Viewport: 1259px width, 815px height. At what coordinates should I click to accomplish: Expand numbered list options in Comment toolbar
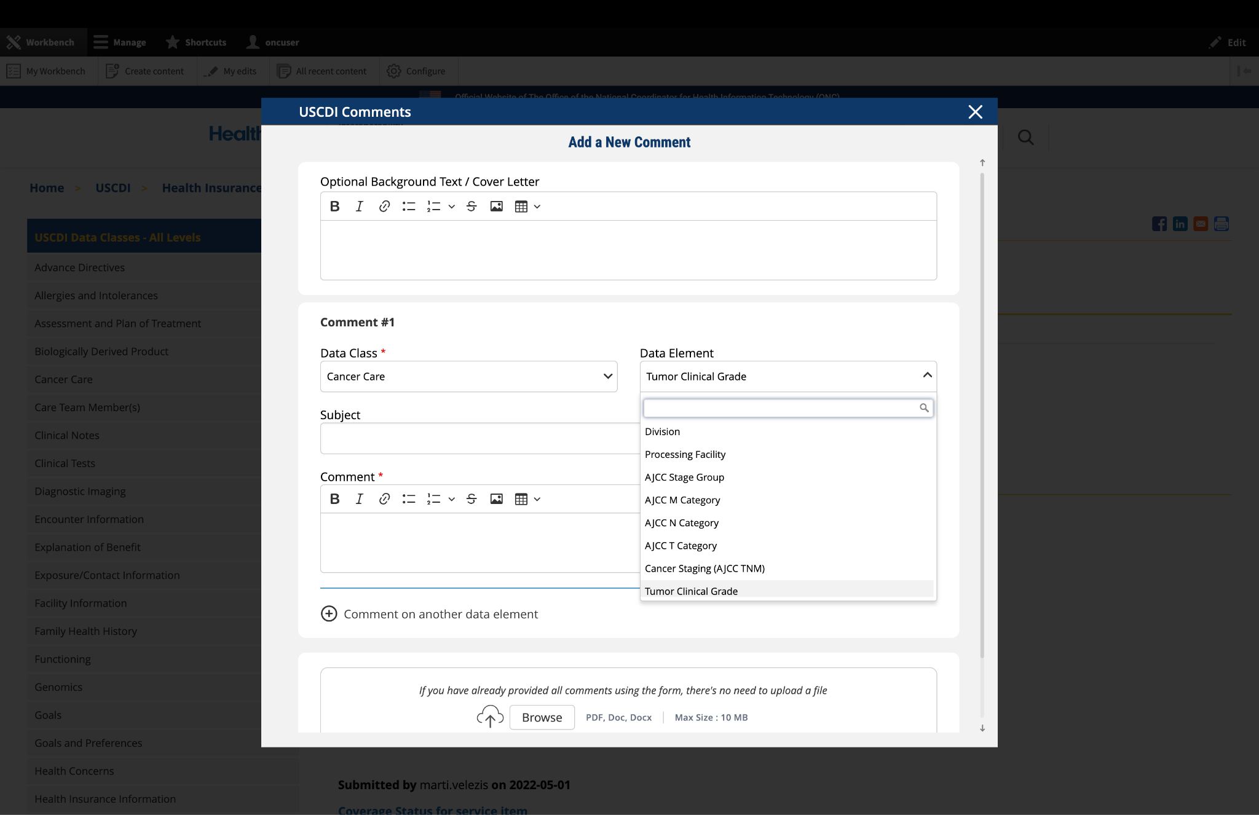click(452, 499)
